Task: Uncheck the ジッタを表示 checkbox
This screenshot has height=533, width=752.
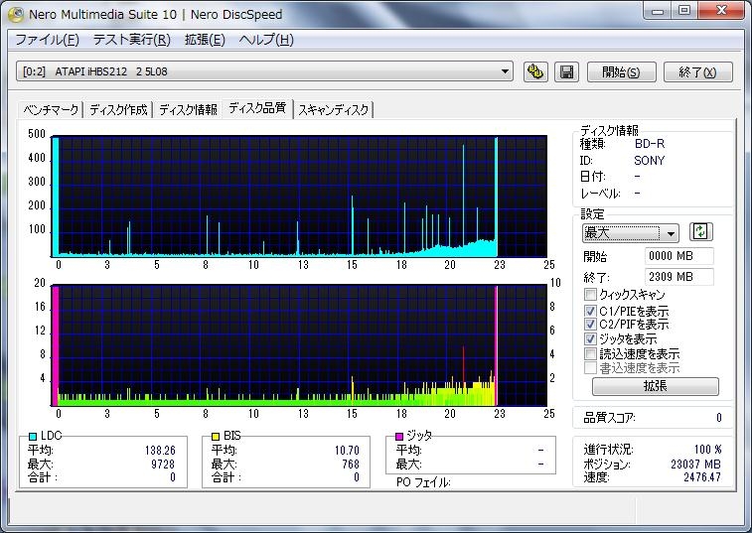Action: pos(590,338)
